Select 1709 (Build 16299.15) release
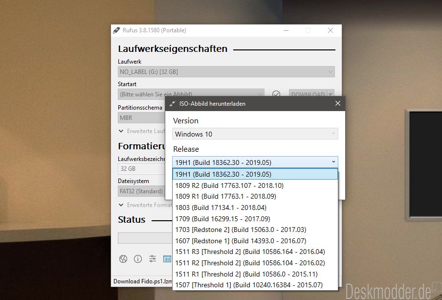This screenshot has height=300, width=442. pyautogui.click(x=255, y=219)
